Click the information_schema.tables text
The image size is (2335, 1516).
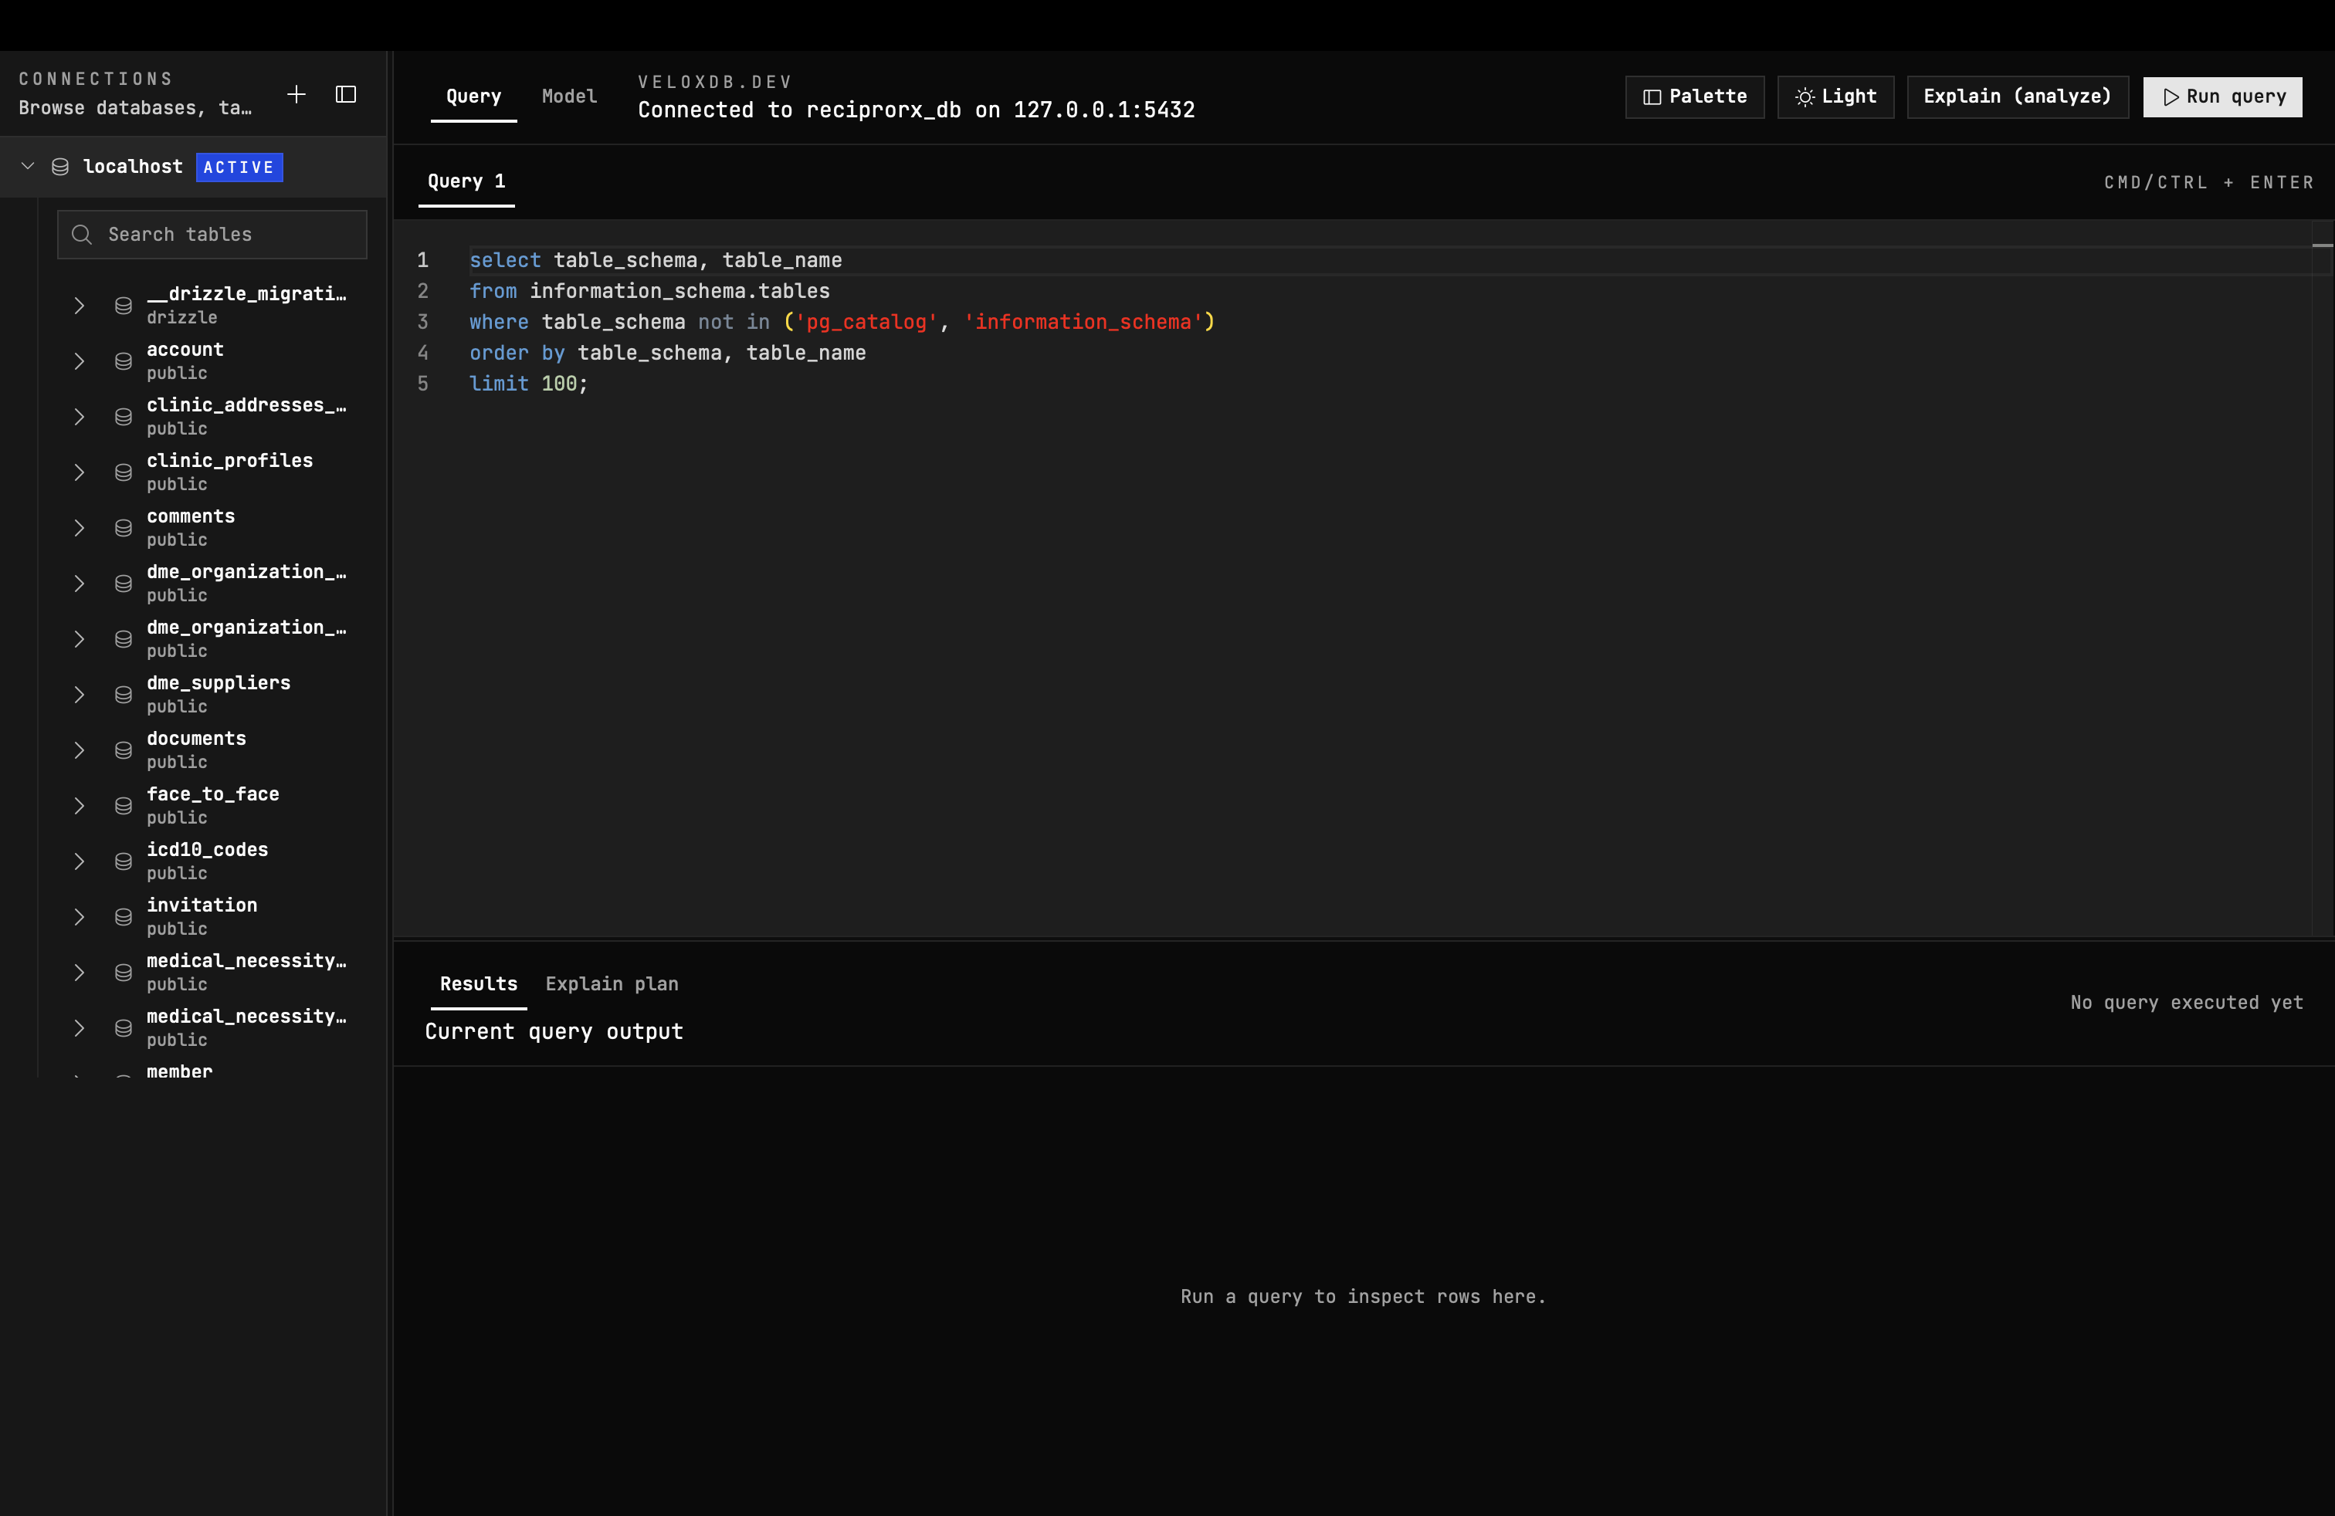[x=680, y=291]
